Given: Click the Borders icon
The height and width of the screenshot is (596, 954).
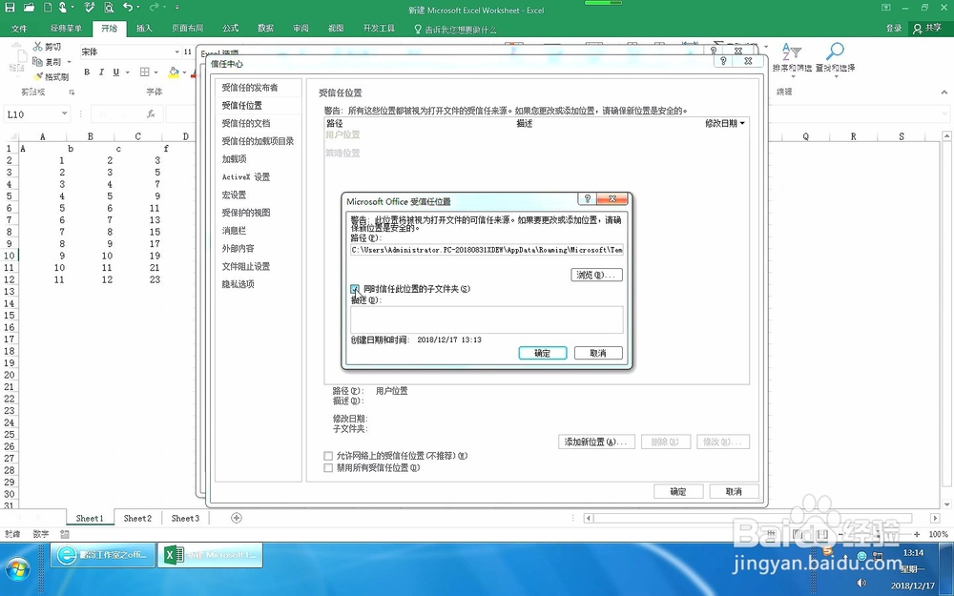Looking at the screenshot, I should [145, 72].
